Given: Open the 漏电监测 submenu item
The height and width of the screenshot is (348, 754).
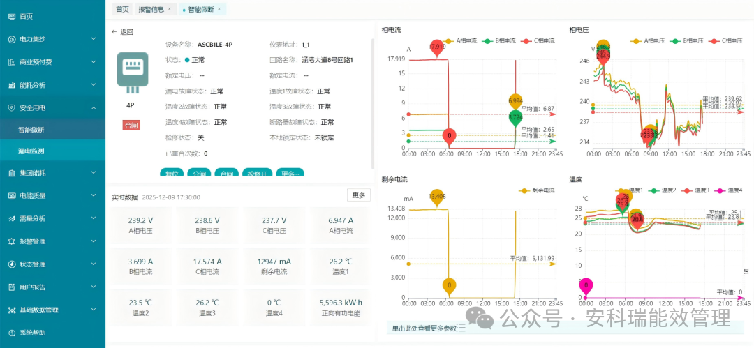Looking at the screenshot, I should 31,151.
